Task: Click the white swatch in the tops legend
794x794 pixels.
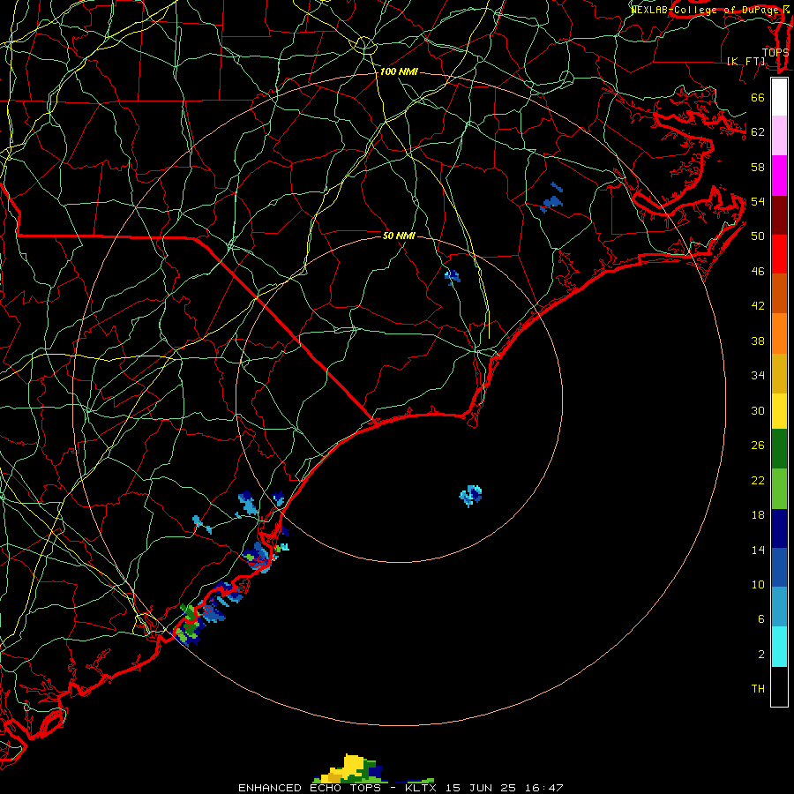Action: [779, 97]
